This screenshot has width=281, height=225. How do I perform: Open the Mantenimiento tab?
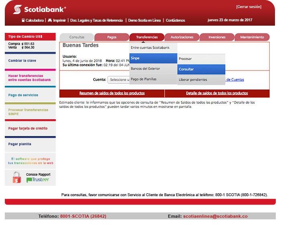[x=252, y=37]
